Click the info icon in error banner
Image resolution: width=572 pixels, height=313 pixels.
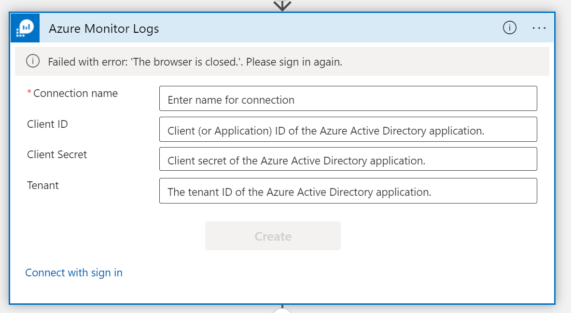point(33,61)
